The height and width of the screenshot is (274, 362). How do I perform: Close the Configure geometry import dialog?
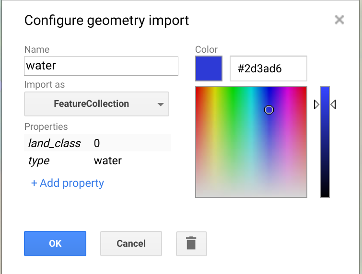339,20
